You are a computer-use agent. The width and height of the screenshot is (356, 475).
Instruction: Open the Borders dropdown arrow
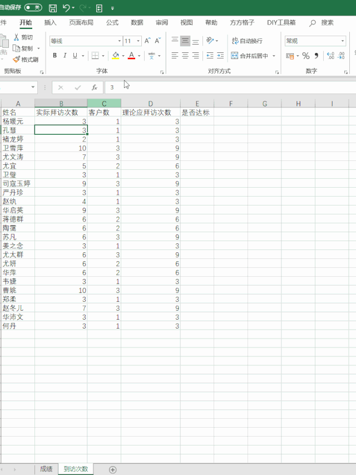[x=103, y=56]
